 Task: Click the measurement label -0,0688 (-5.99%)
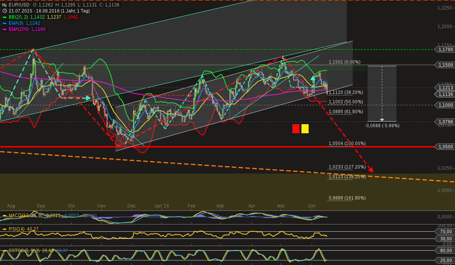tap(382, 125)
